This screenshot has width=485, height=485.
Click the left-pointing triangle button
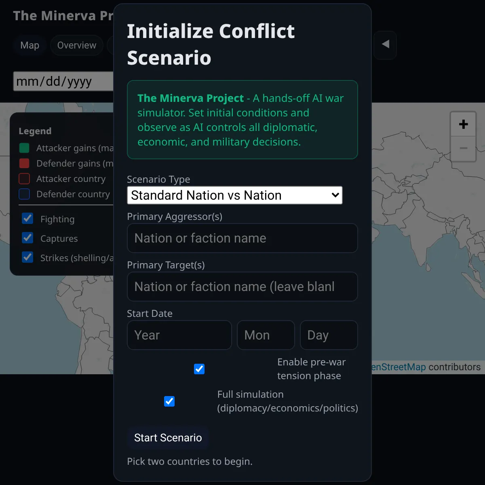tap(385, 44)
